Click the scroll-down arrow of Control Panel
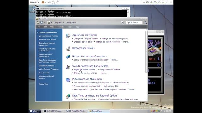202x113 pixels. pyautogui.click(x=146, y=100)
